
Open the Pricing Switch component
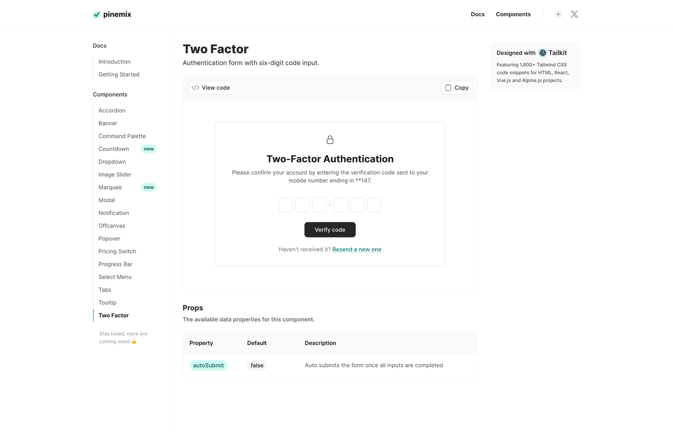pos(117,251)
